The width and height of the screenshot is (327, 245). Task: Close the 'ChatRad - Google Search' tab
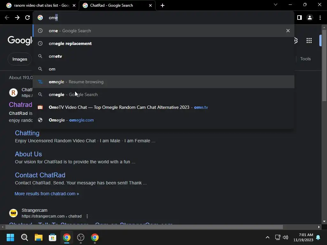150,5
